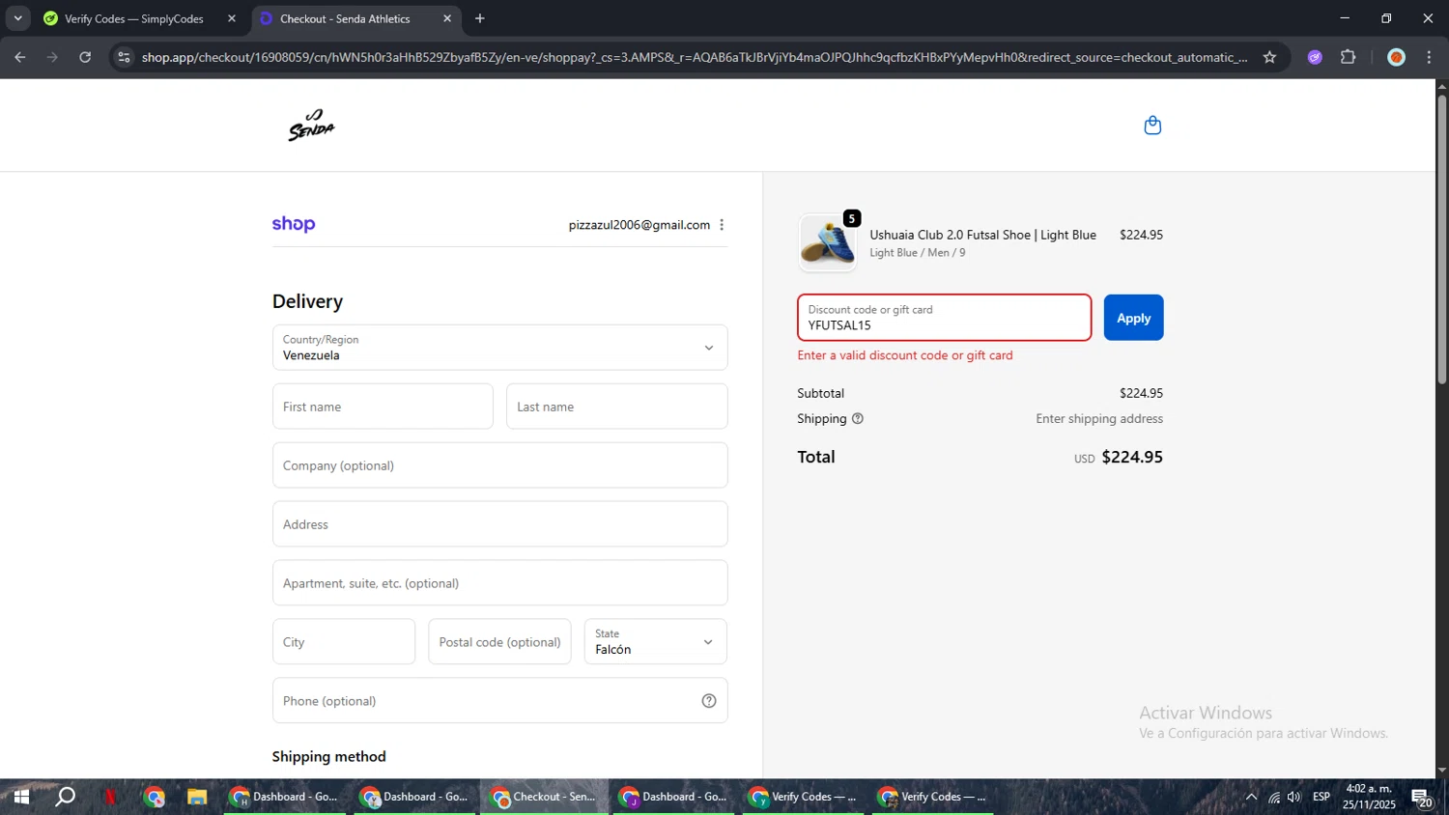Close the Verify Codes SimplyCodes tab
1449x815 pixels.
tap(232, 18)
